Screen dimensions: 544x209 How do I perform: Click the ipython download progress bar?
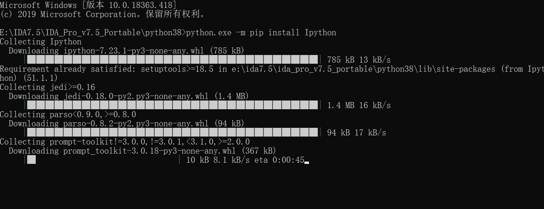tap(172, 60)
